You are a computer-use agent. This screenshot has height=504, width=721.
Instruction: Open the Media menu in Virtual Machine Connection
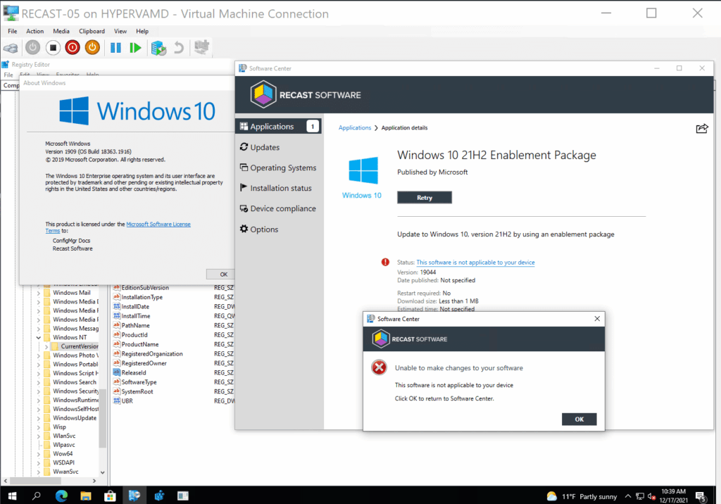[61, 31]
